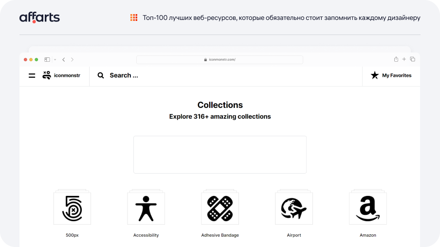Expand the sidebar dropdown chevron
The width and height of the screenshot is (440, 247).
point(55,59)
